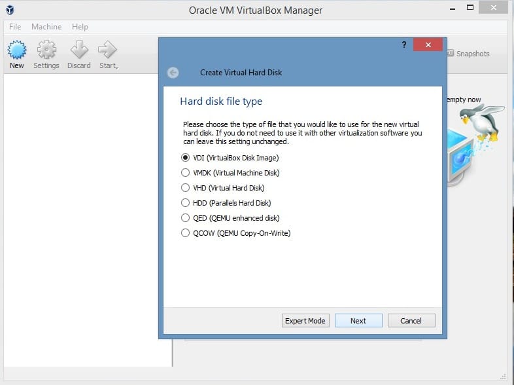
Task: Open Settings gear in the toolbar
Action: [46, 50]
